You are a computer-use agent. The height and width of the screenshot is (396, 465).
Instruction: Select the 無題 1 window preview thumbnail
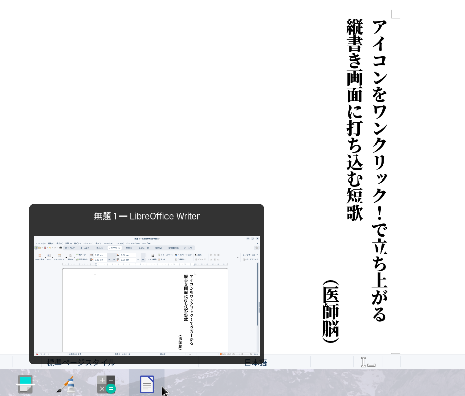[x=147, y=296]
